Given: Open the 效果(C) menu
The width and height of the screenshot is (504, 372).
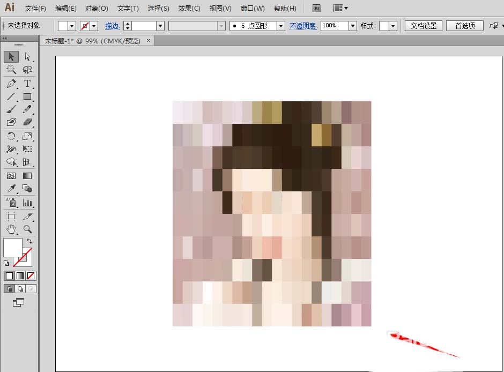Looking at the screenshot, I should pyautogui.click(x=189, y=9).
